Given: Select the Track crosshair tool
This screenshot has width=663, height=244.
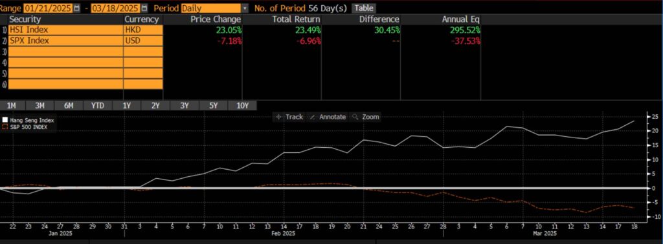Looking at the screenshot, I should click(289, 117).
